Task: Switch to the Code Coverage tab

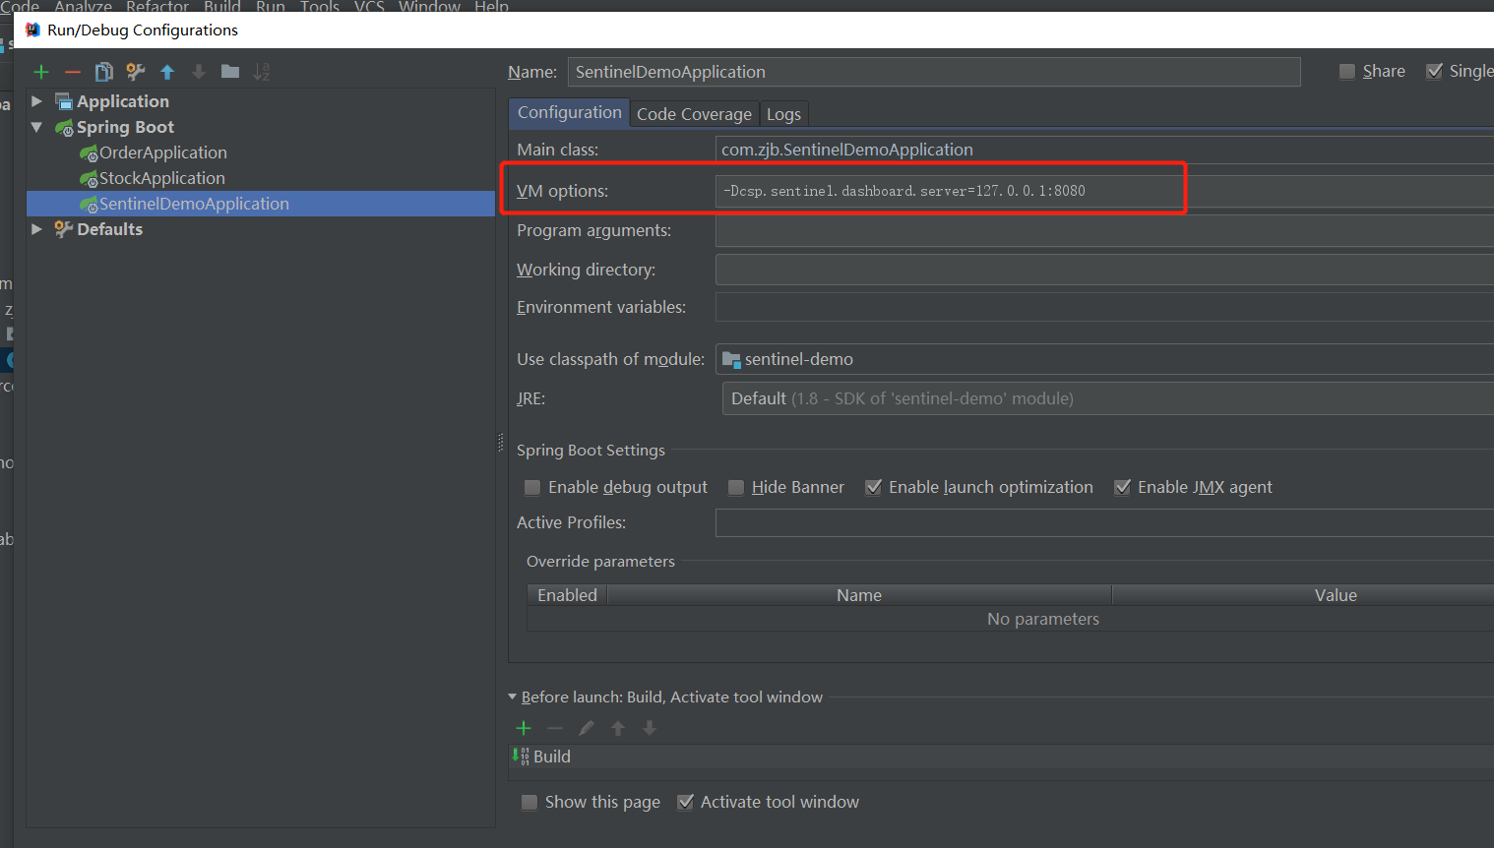Action: coord(694,113)
